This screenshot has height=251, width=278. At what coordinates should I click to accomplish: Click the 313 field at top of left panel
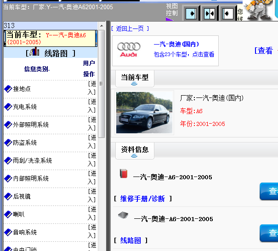click(51, 26)
